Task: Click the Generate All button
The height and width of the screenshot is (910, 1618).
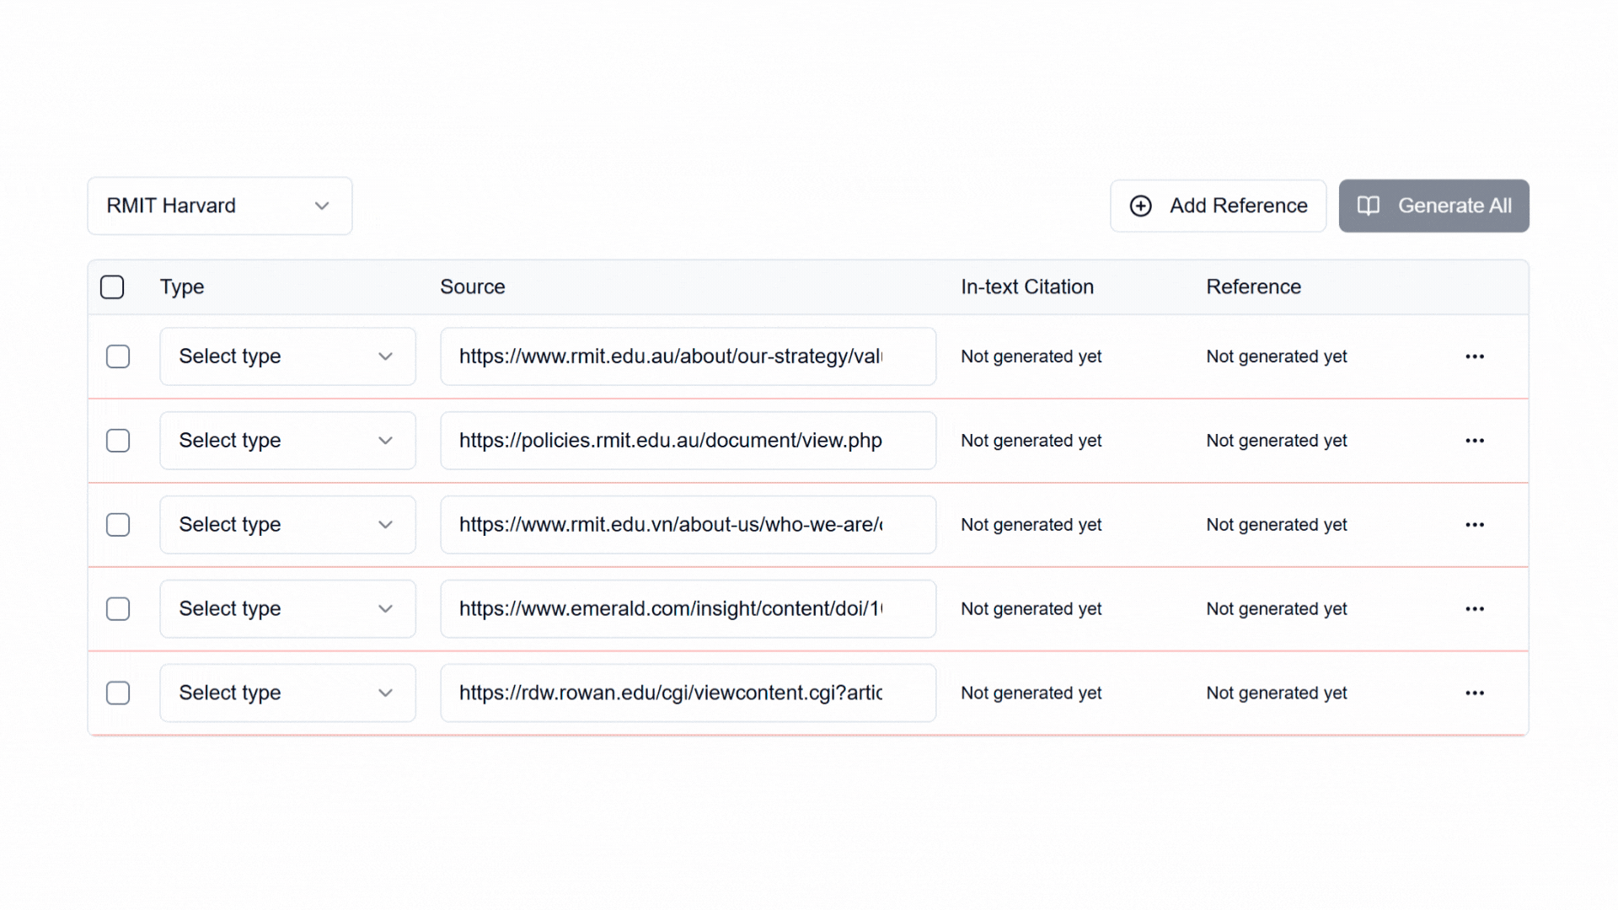Action: pos(1433,206)
